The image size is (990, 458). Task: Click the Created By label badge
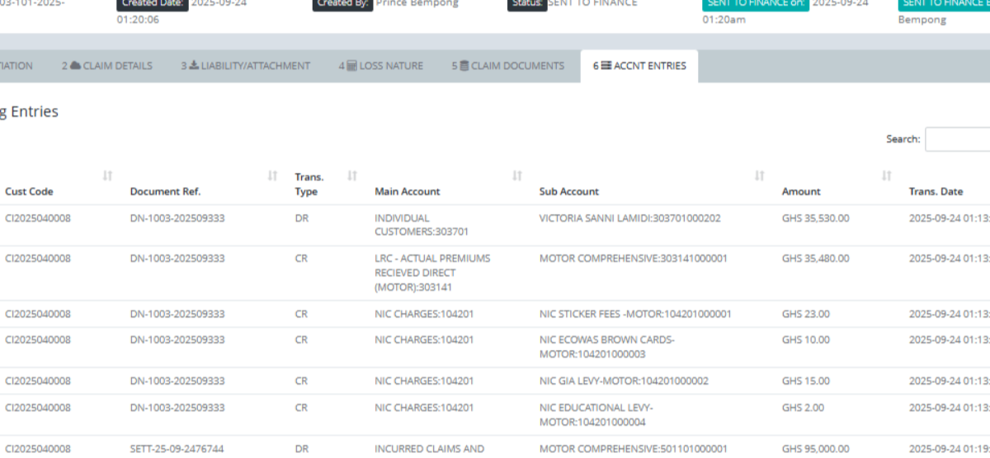click(x=342, y=3)
